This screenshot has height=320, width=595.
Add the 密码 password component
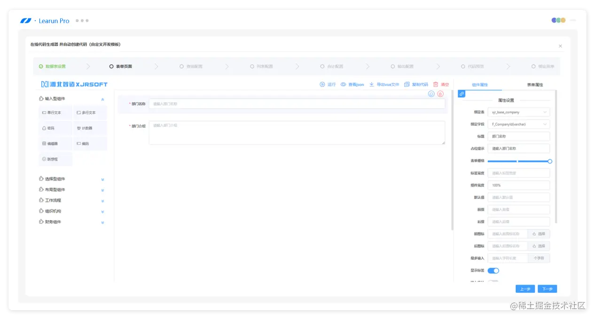point(56,128)
